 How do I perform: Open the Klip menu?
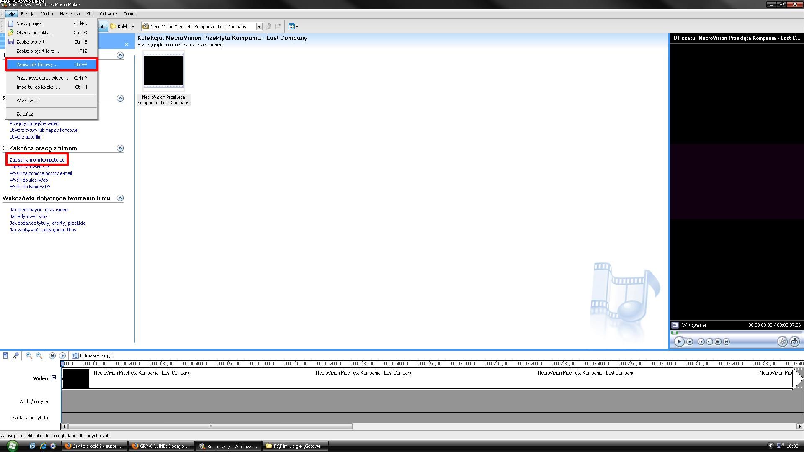tap(90, 14)
